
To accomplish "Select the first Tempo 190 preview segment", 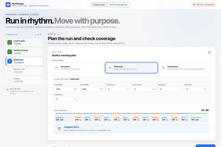I will pyautogui.click(x=78, y=117).
